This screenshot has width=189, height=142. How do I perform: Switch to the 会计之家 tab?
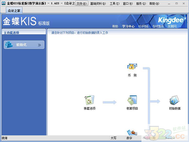pyautogui.click(x=14, y=10)
